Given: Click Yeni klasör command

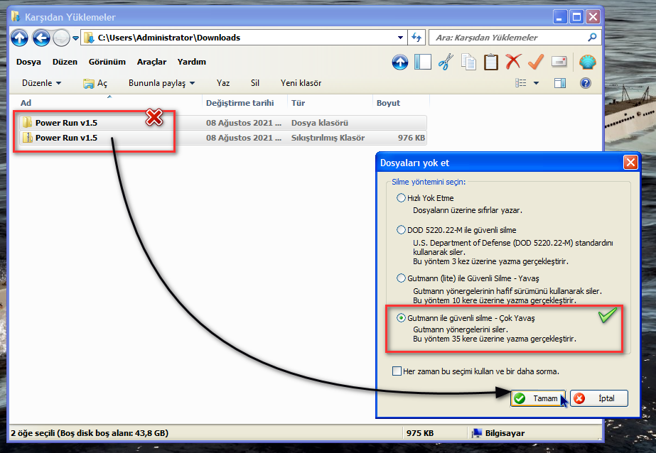Looking at the screenshot, I should point(301,83).
